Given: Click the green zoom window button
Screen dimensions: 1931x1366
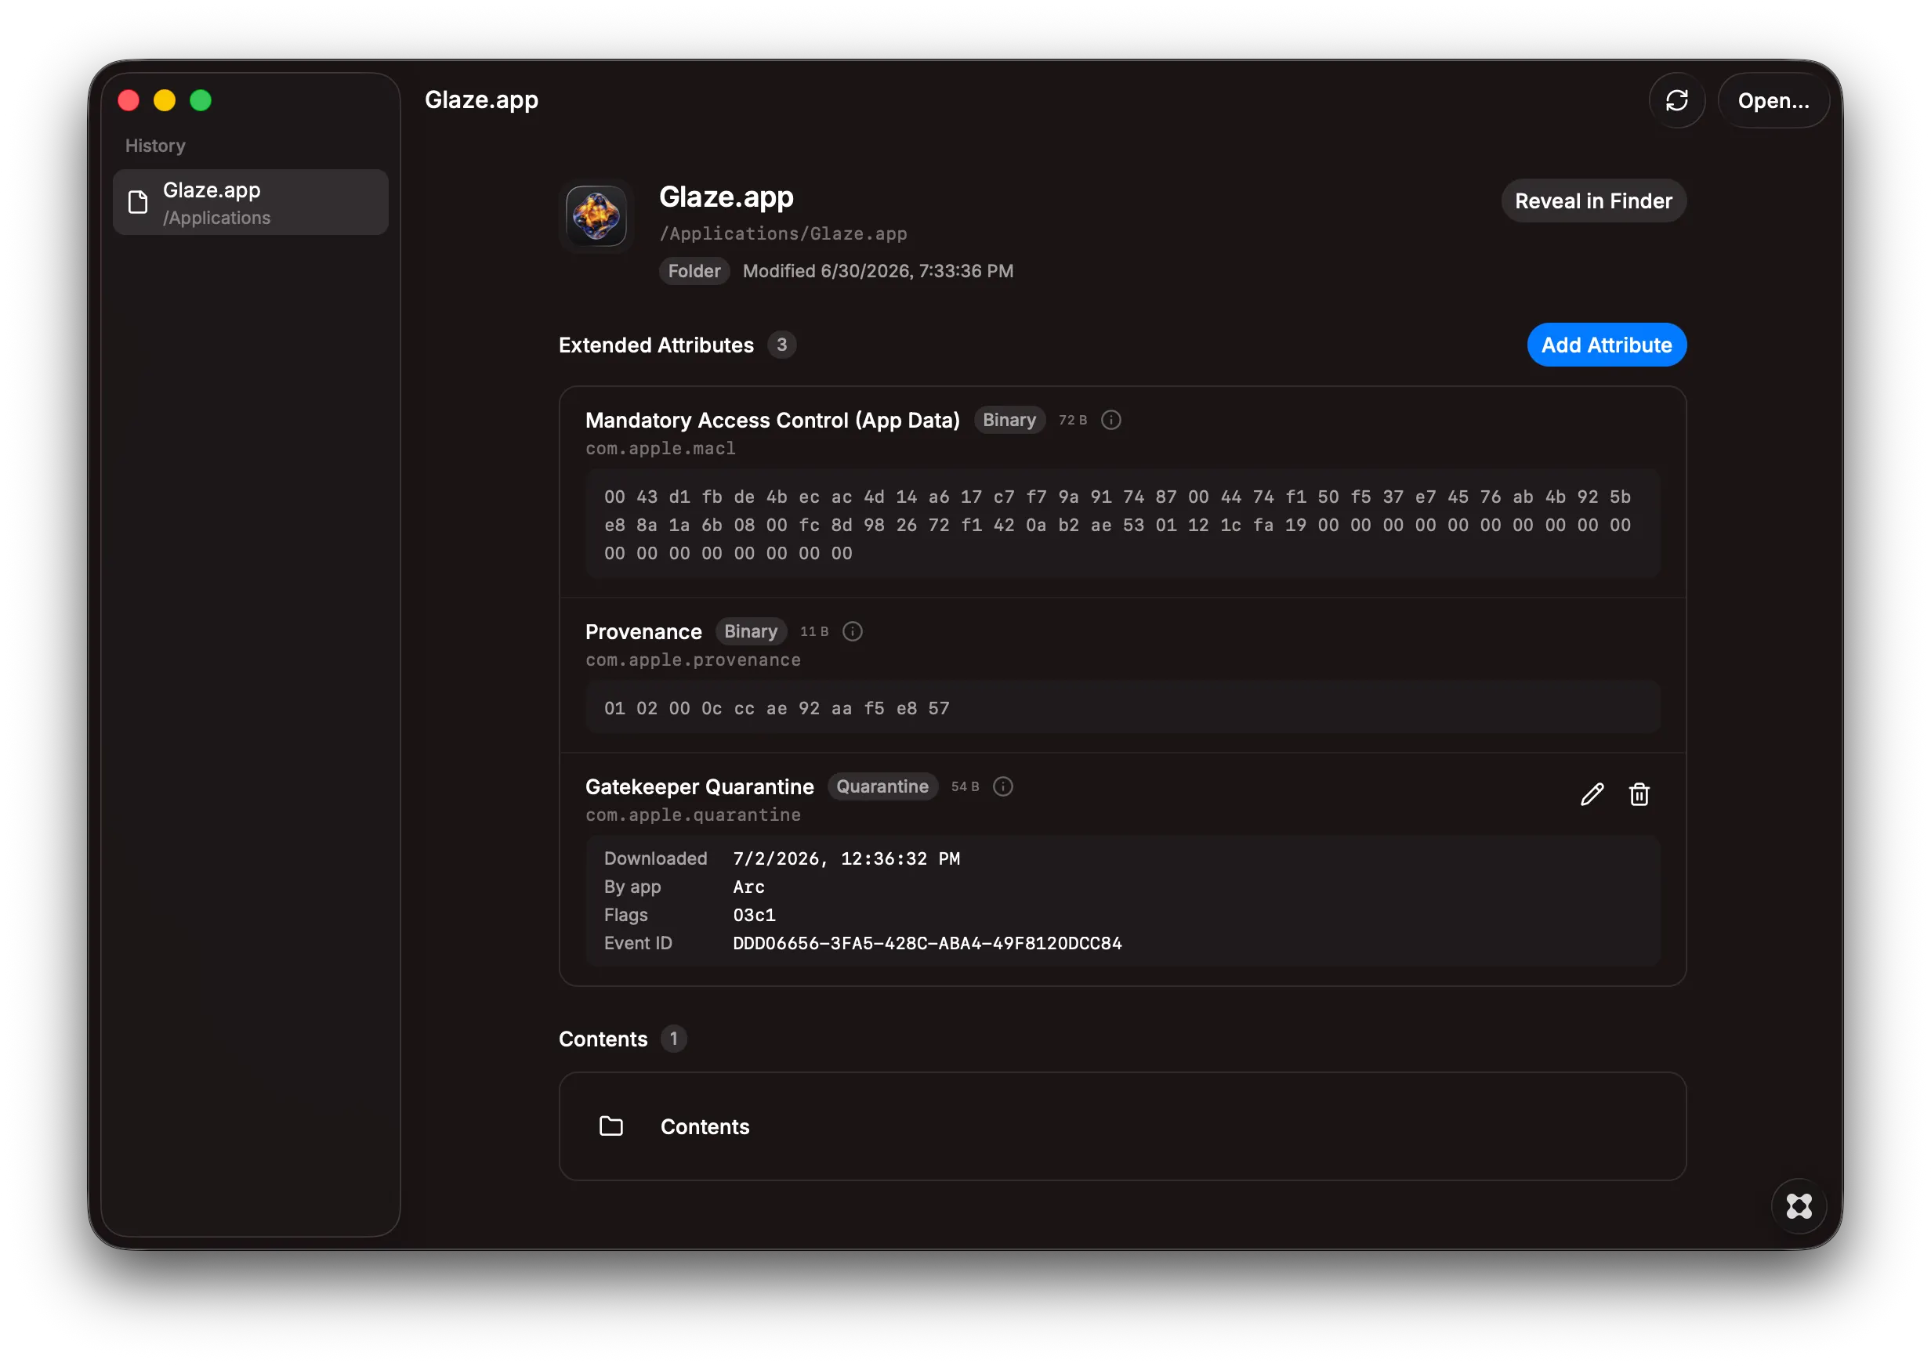Looking at the screenshot, I should pos(201,101).
